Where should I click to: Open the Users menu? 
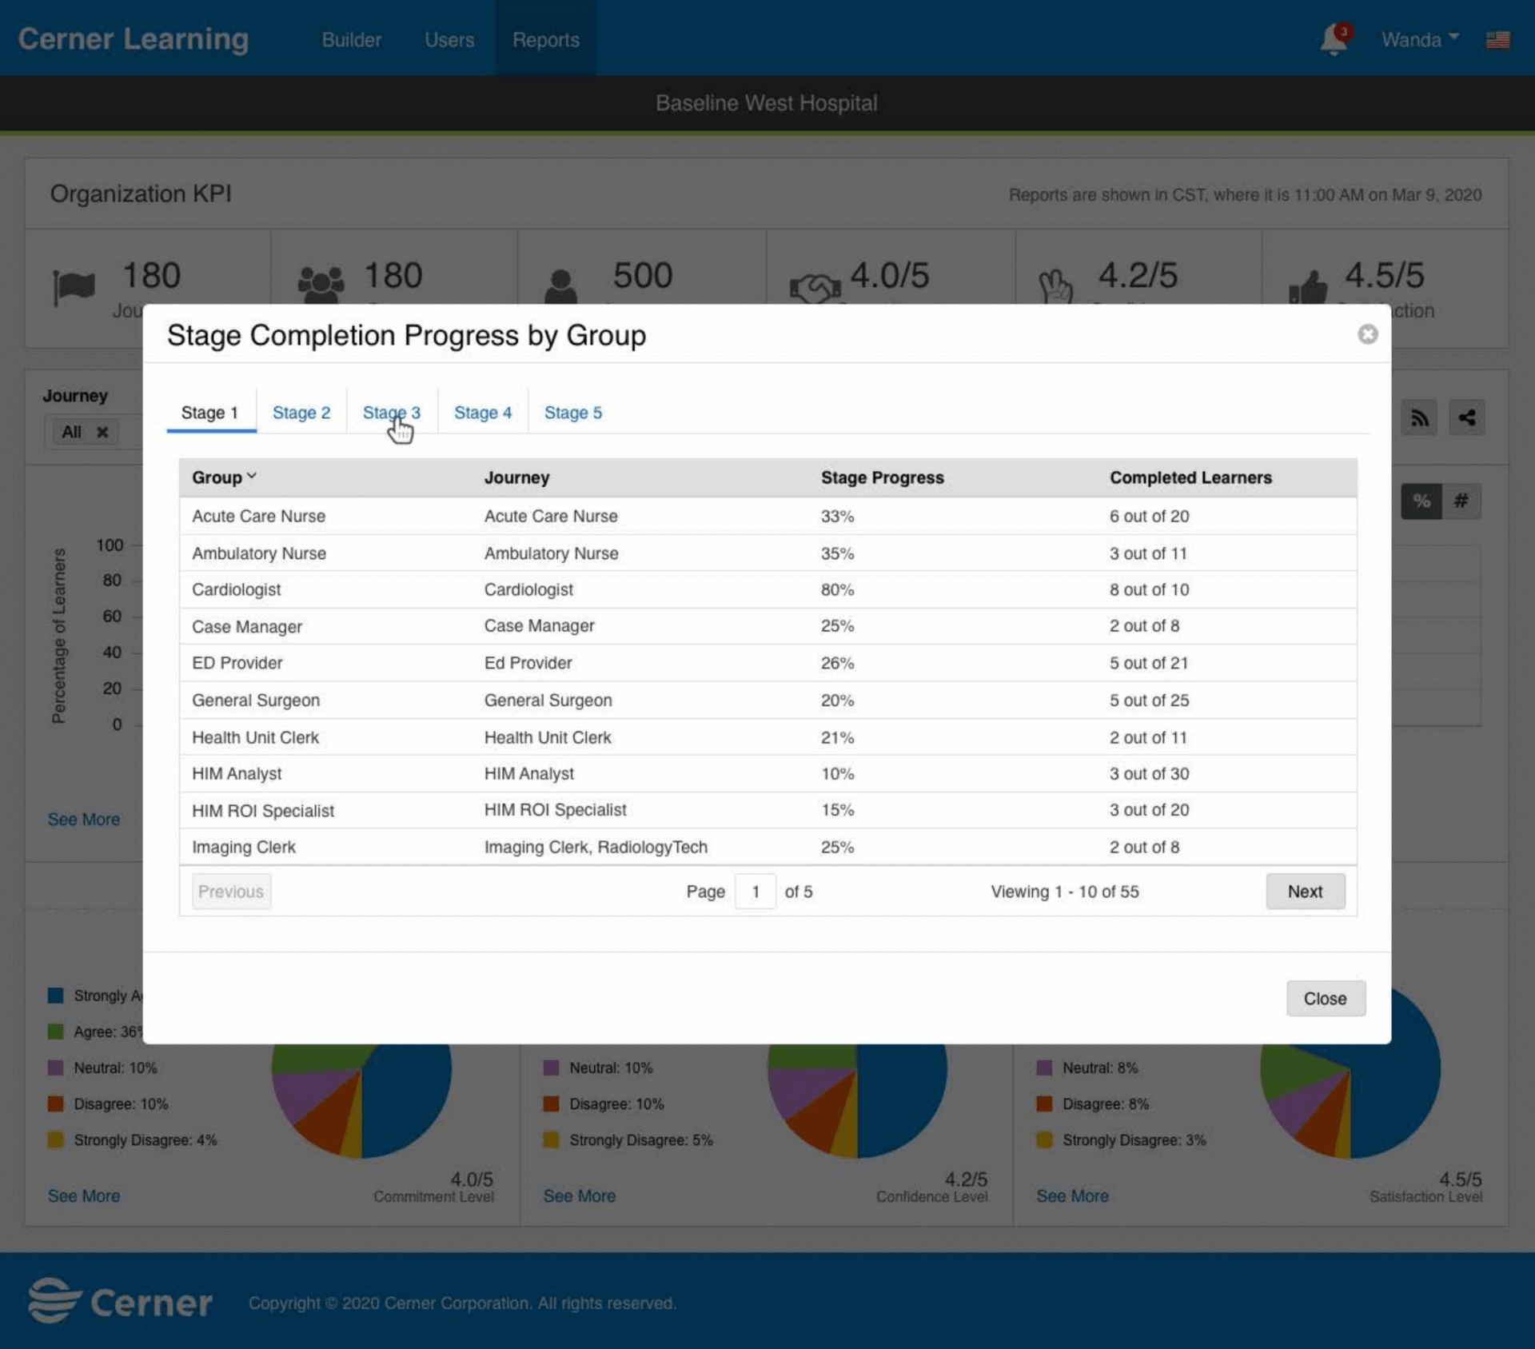pos(449,40)
